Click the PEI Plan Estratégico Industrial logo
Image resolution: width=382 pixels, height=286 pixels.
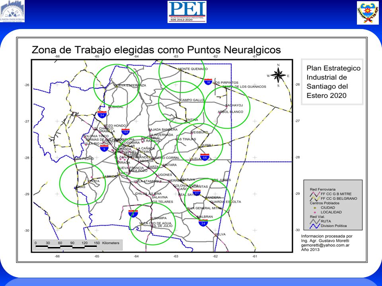click(187, 12)
